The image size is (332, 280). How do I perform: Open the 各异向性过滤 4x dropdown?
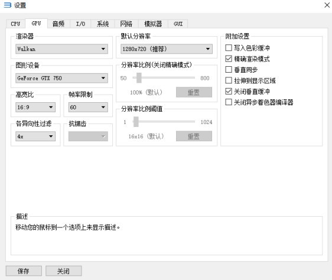35,136
